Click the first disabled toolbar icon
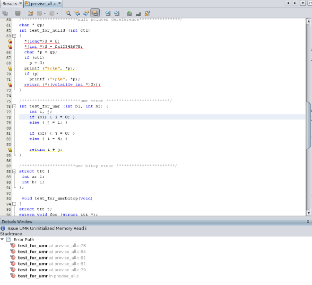The height and width of the screenshot is (285, 312). point(5,13)
